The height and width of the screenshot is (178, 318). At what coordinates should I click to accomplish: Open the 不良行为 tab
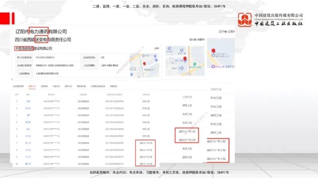point(56,86)
